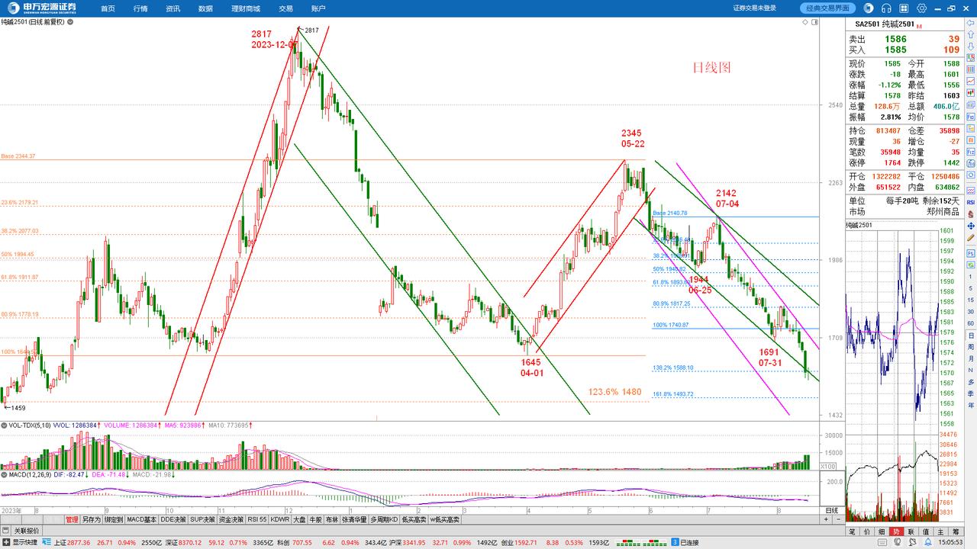Click the 显示快捷 label
977x549 pixels.
[x=24, y=542]
